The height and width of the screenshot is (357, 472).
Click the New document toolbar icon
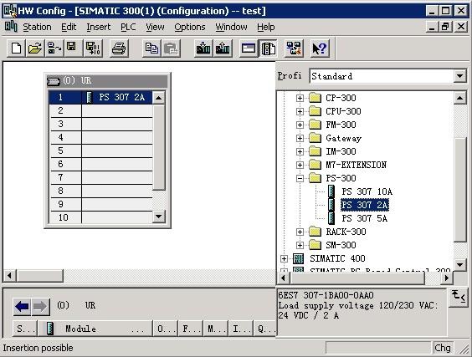[x=16, y=48]
